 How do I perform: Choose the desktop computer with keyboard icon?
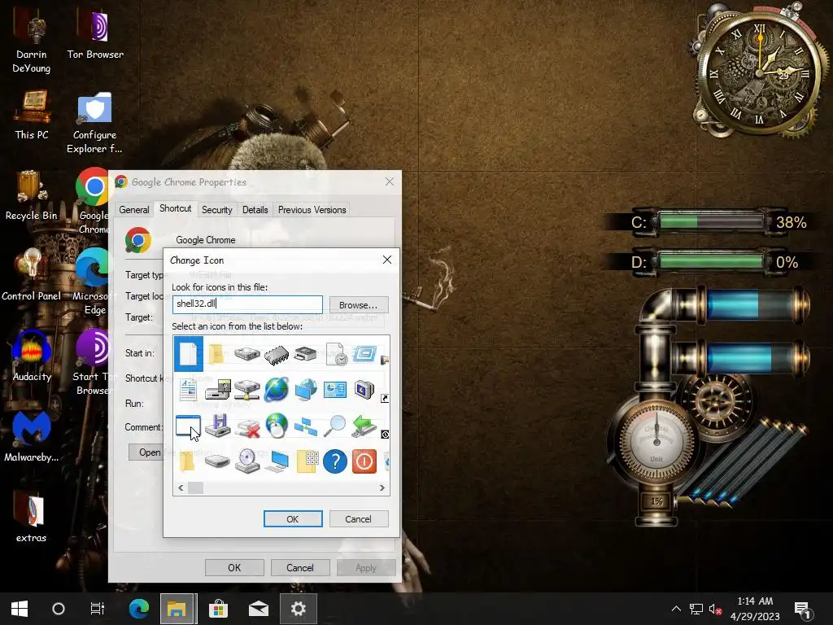pyautogui.click(x=277, y=461)
